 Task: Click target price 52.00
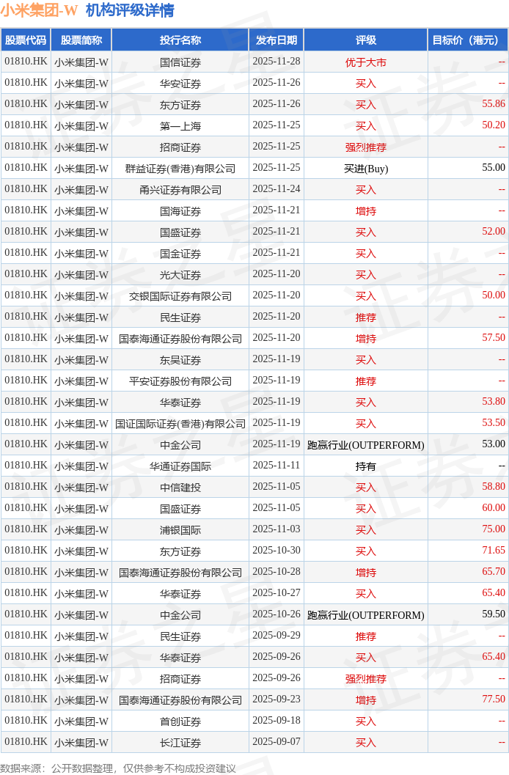pos(494,231)
